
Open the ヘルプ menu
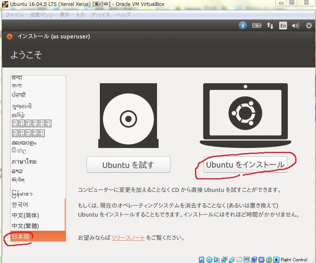click(x=123, y=15)
